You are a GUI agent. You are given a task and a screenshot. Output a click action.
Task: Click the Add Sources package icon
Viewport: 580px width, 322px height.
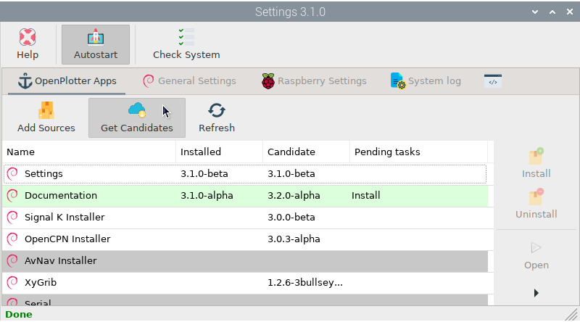[46, 110]
